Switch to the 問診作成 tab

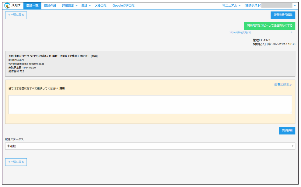[x=50, y=5]
